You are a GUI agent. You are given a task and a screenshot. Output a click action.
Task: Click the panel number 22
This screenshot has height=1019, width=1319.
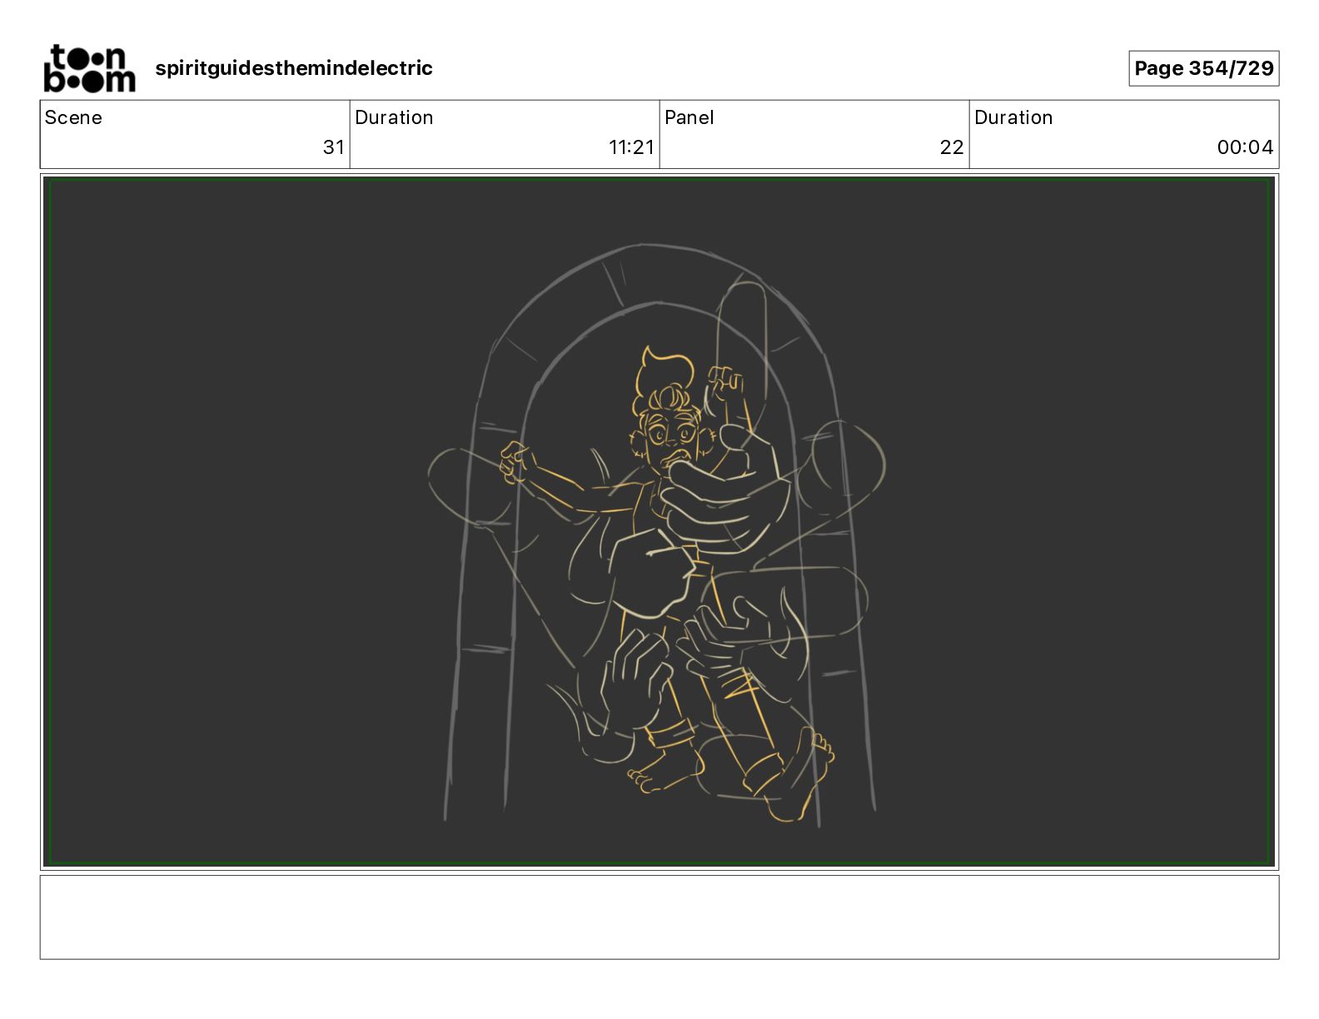[x=952, y=147]
